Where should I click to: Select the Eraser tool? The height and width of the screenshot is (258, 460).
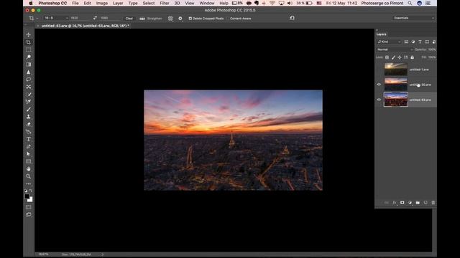pos(29,124)
